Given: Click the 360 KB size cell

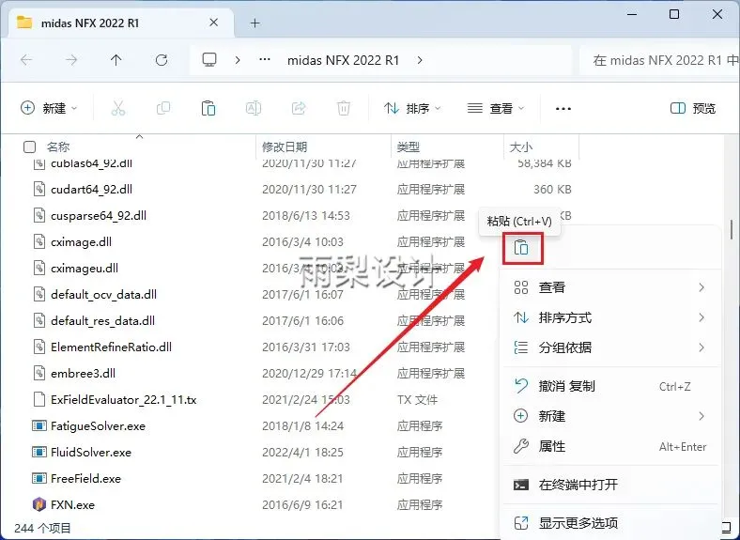Looking at the screenshot, I should tap(552, 189).
